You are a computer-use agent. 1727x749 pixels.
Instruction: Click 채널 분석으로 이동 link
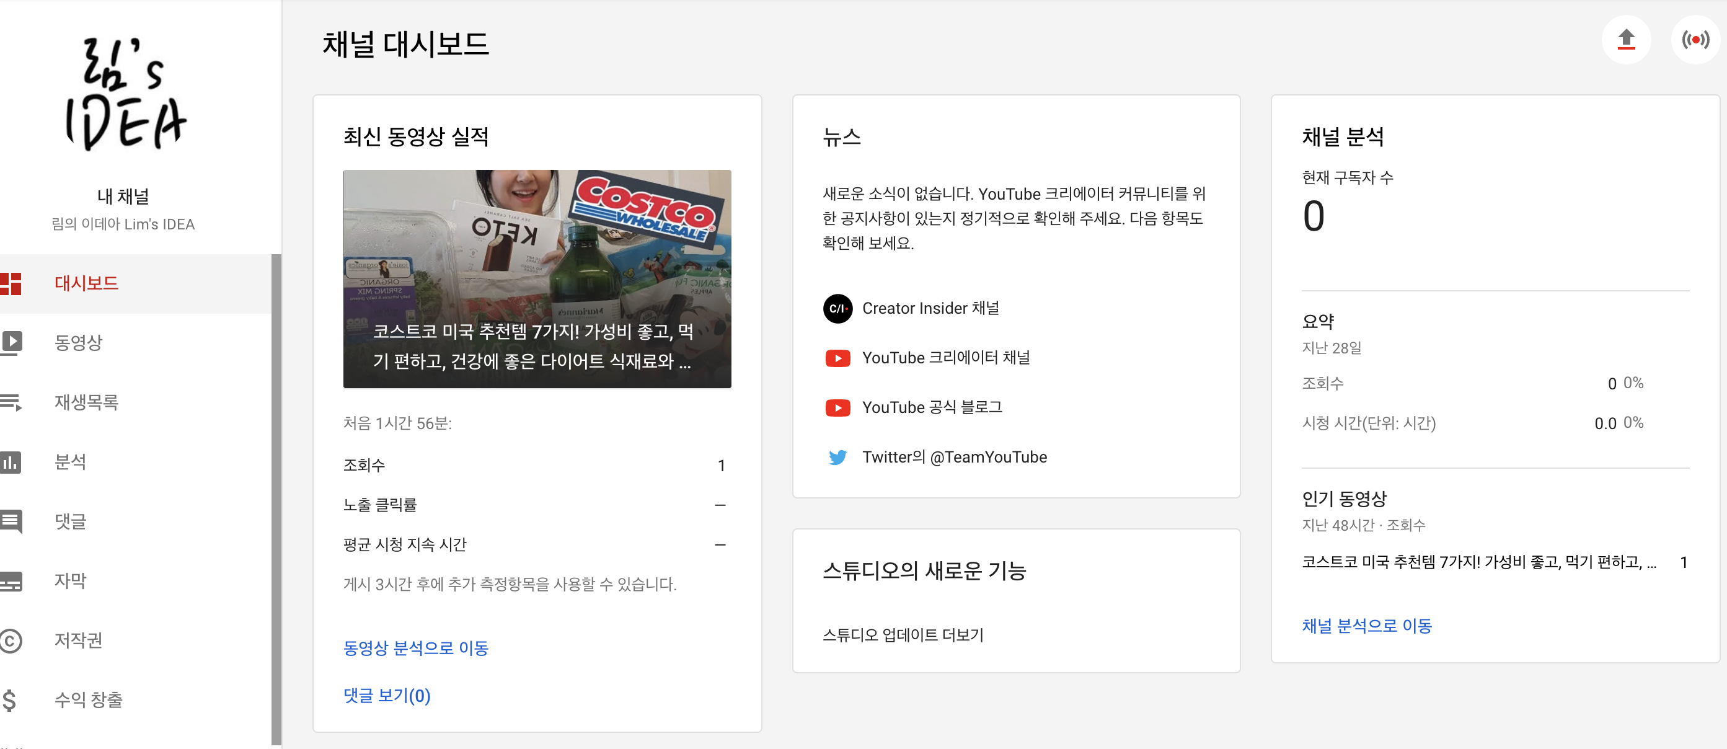(1366, 626)
